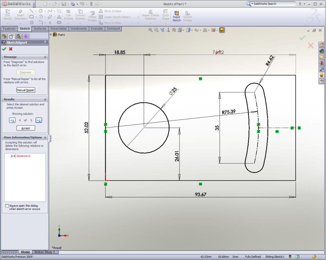
Task: Click Zoom to Fit in view toolbar
Action: pyautogui.click(x=150, y=30)
